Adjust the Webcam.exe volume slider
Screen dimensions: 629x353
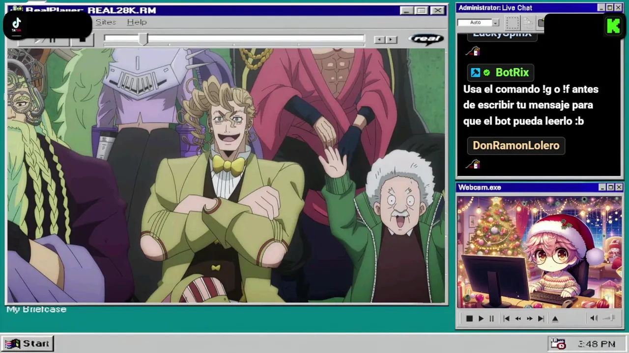[609, 318]
